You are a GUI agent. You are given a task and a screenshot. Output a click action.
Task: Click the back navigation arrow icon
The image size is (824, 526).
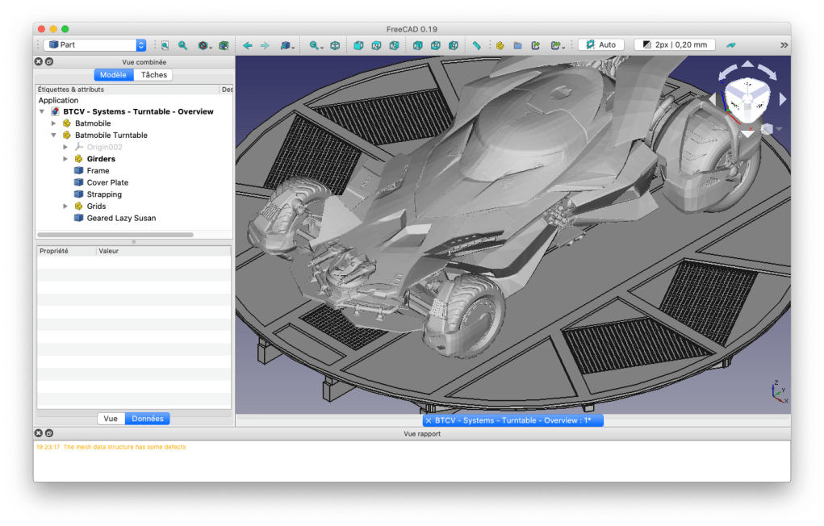point(247,45)
